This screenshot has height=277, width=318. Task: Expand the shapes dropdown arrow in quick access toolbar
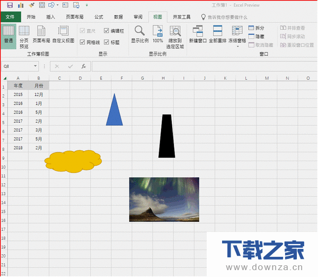(x=57, y=5)
